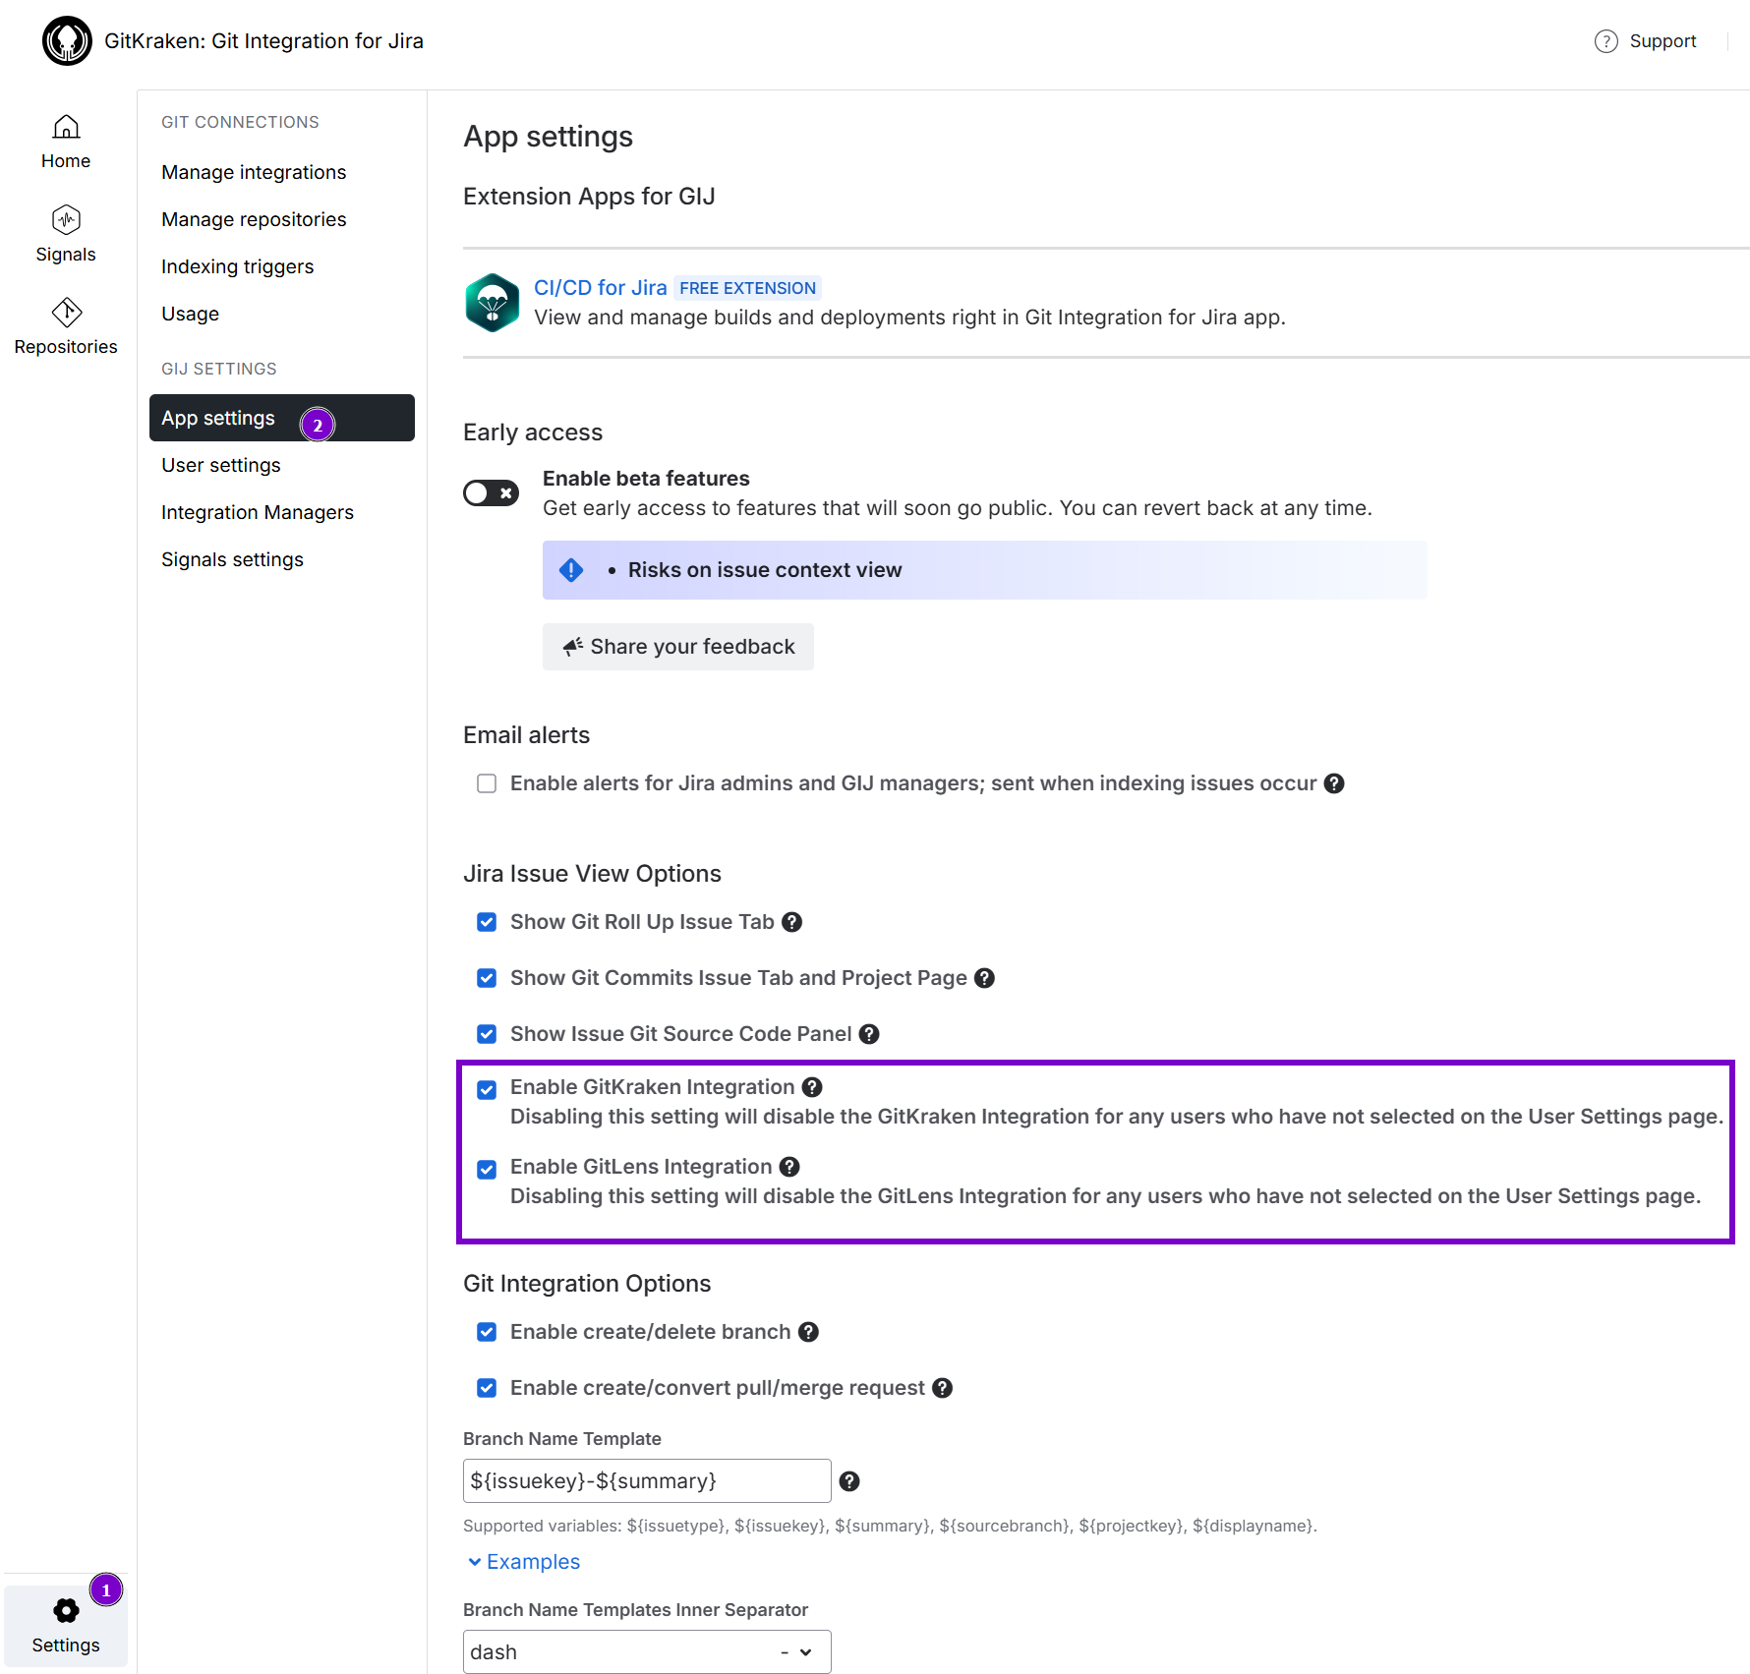The image size is (1750, 1674).
Task: Open Support via the help icon
Action: pos(1606,41)
